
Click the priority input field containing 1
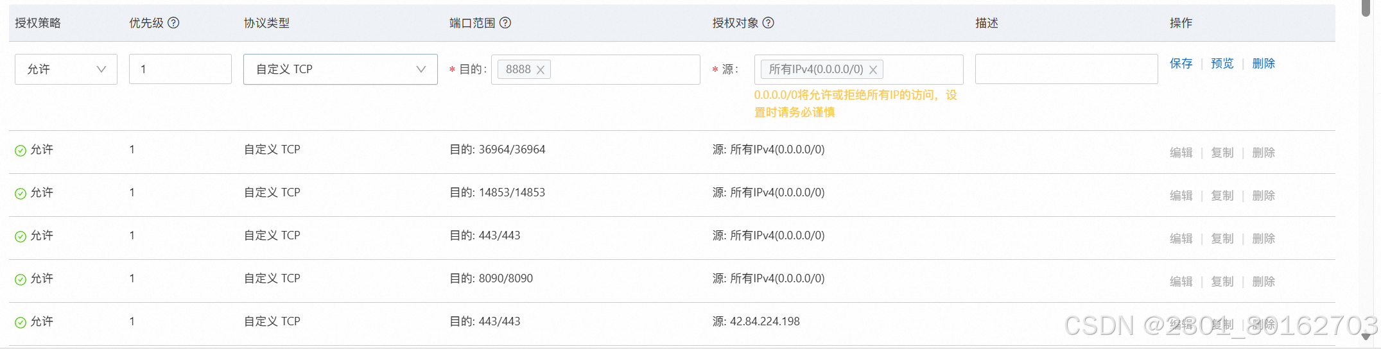[180, 69]
